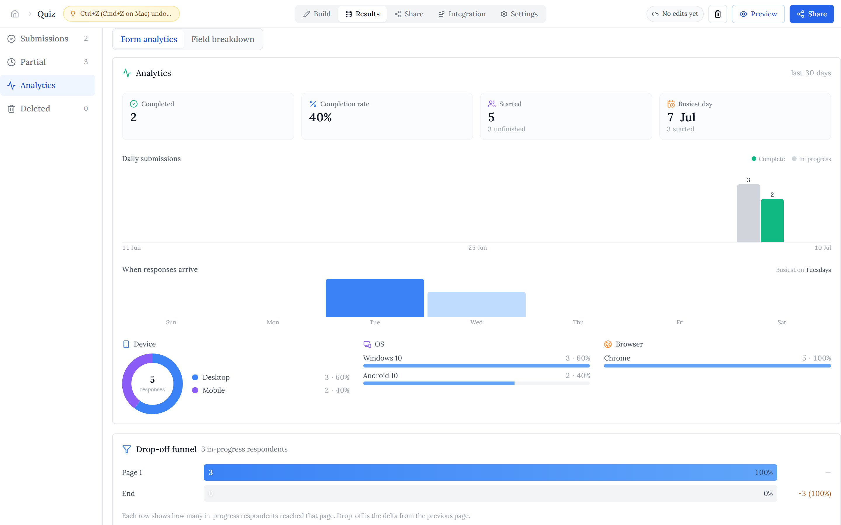Open the Results tab
This screenshot has height=525, width=841.
click(x=362, y=14)
